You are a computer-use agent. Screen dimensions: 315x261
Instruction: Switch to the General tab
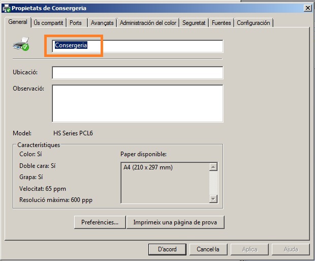(18, 22)
